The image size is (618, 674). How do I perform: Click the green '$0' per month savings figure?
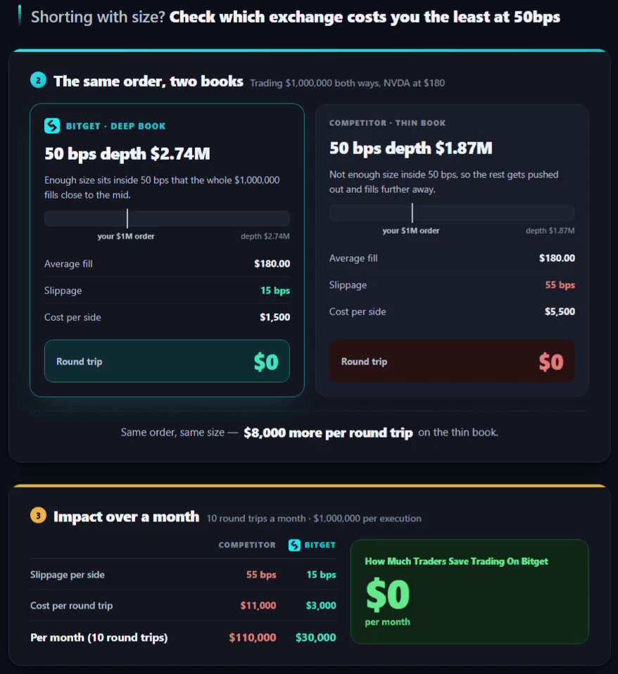388,594
